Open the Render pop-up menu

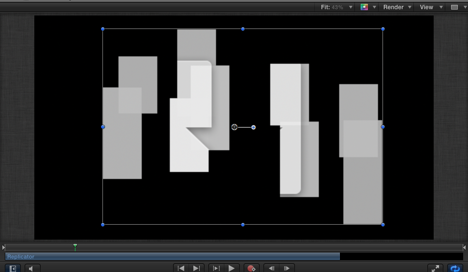tap(397, 7)
